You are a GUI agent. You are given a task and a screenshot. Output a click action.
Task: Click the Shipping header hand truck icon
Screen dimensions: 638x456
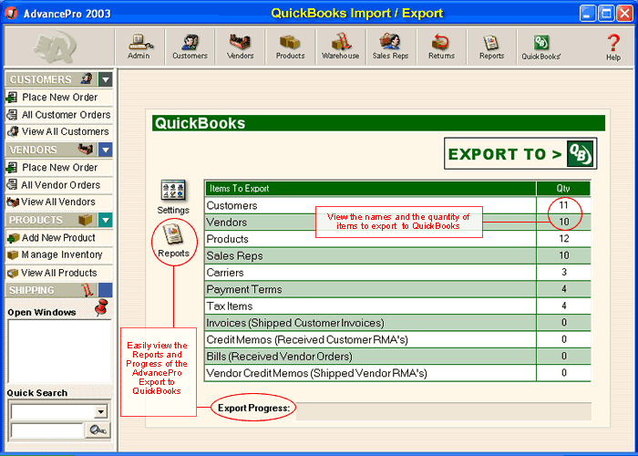[87, 290]
